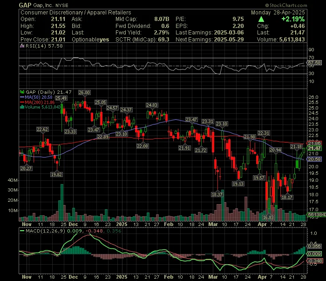Viewport: 326px width, 281px height.
Task: Click the GAP ticker symbol in the header
Action: (25, 5)
